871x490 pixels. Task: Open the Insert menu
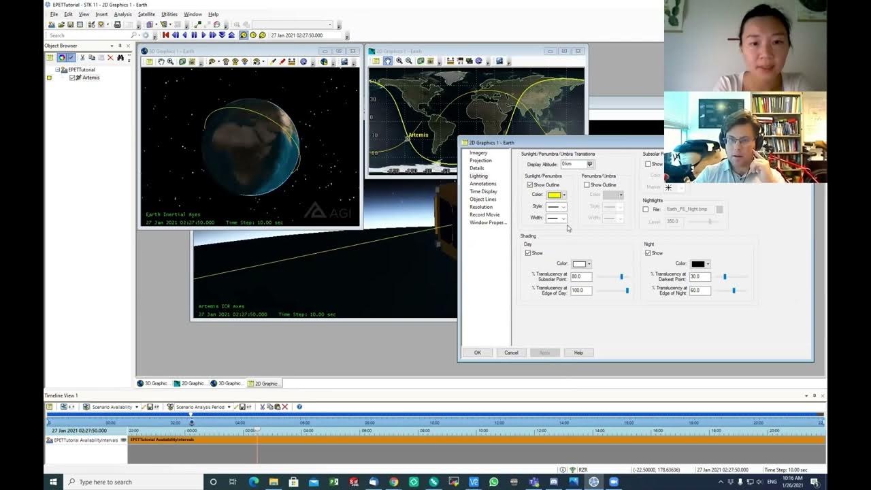(101, 14)
